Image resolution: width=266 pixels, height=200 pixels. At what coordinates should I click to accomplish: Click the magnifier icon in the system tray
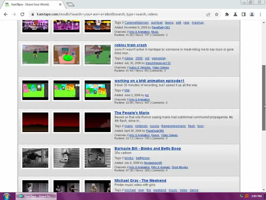[247, 196]
